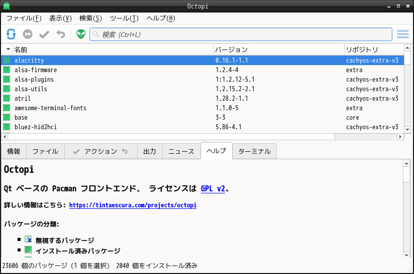Click the core repository cell for base
Screen dimensions: 414x274
click(353, 117)
